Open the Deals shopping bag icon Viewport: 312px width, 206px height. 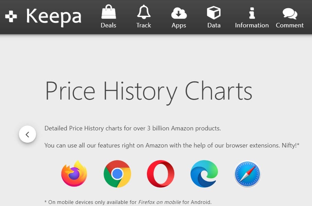[x=108, y=12]
